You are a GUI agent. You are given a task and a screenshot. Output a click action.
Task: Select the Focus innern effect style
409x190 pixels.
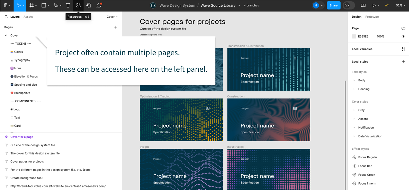point(367,183)
